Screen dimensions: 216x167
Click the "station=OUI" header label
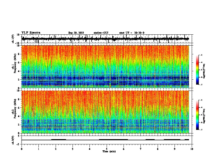[x=101, y=33]
